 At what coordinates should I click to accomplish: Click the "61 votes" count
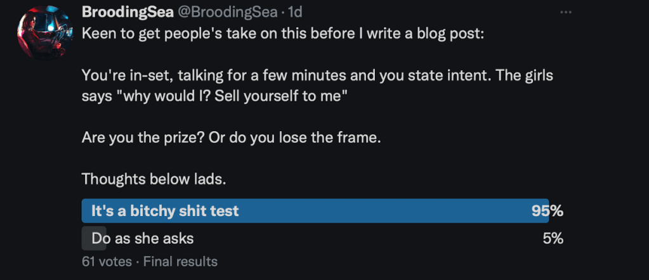click(x=107, y=261)
